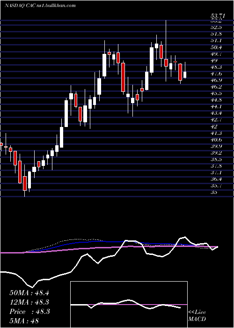Screen dimensions: 234x328
Task: Click the 44.8 price axis label
Action: (217, 100)
